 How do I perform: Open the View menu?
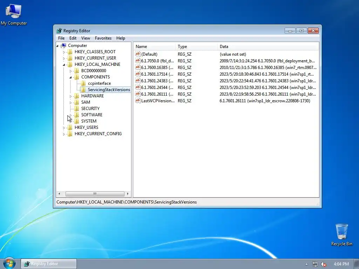86,38
